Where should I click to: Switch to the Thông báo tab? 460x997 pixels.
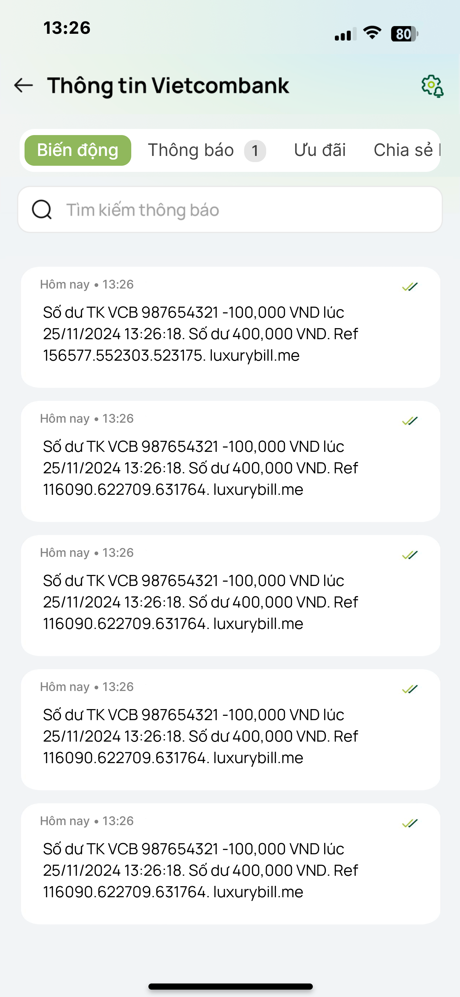(191, 150)
